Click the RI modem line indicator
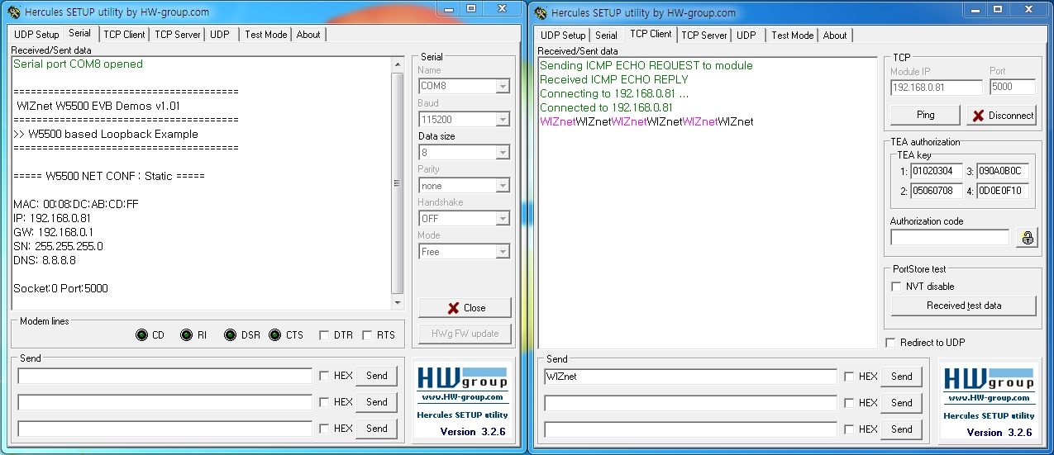 (186, 335)
